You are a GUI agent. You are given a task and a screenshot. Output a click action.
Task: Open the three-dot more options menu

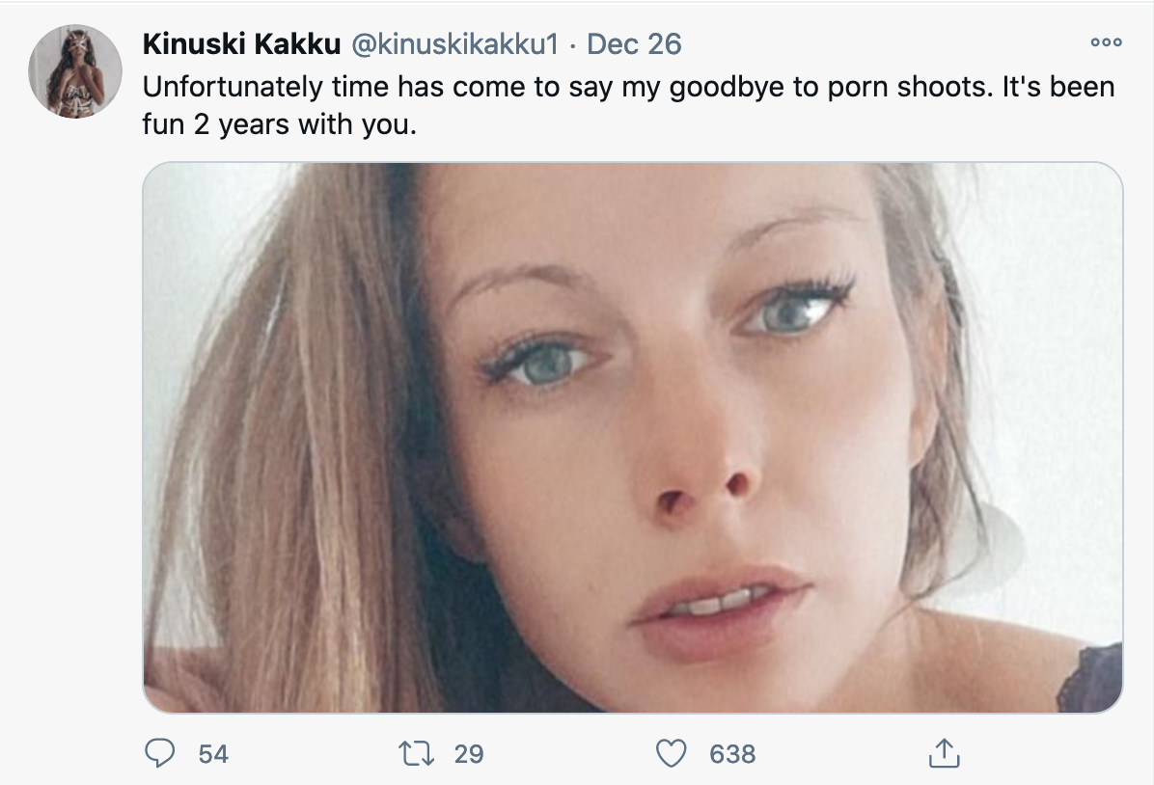click(x=1106, y=41)
